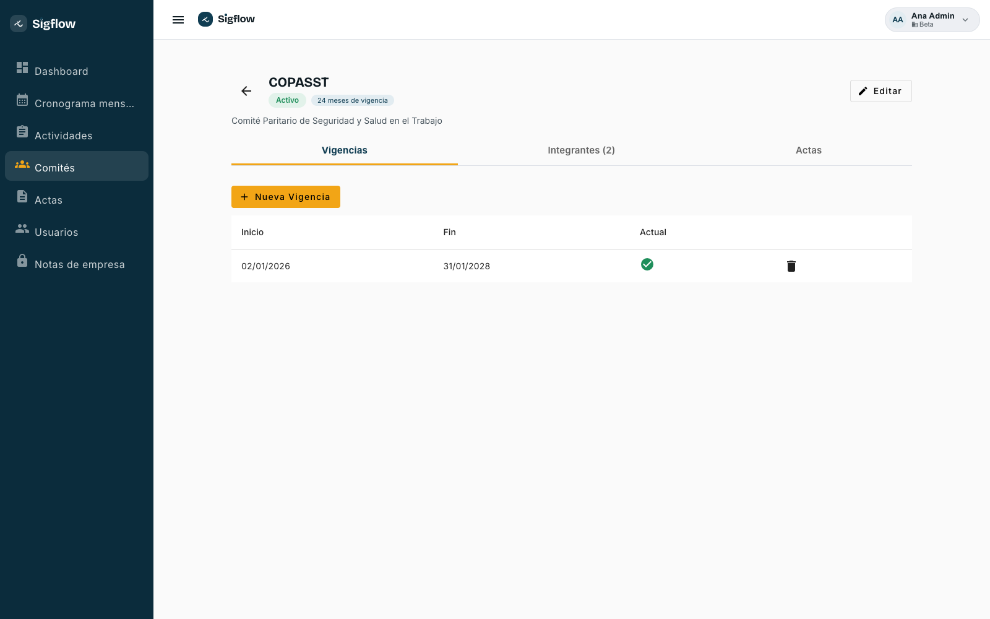
Task: Go back using the left arrow icon
Action: (x=246, y=91)
